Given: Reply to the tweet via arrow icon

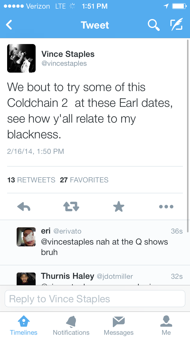Looking at the screenshot, I should point(24,206).
